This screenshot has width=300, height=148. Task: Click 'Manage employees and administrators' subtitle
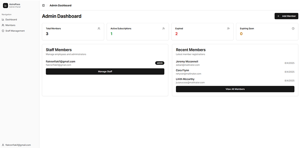(66, 54)
